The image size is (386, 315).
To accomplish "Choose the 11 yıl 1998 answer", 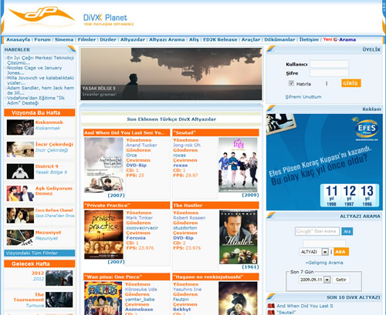I will click(x=331, y=196).
